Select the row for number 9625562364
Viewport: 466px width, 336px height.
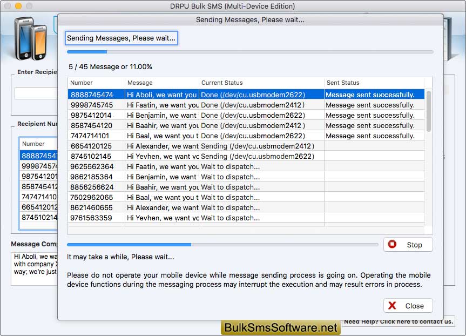pos(246,166)
